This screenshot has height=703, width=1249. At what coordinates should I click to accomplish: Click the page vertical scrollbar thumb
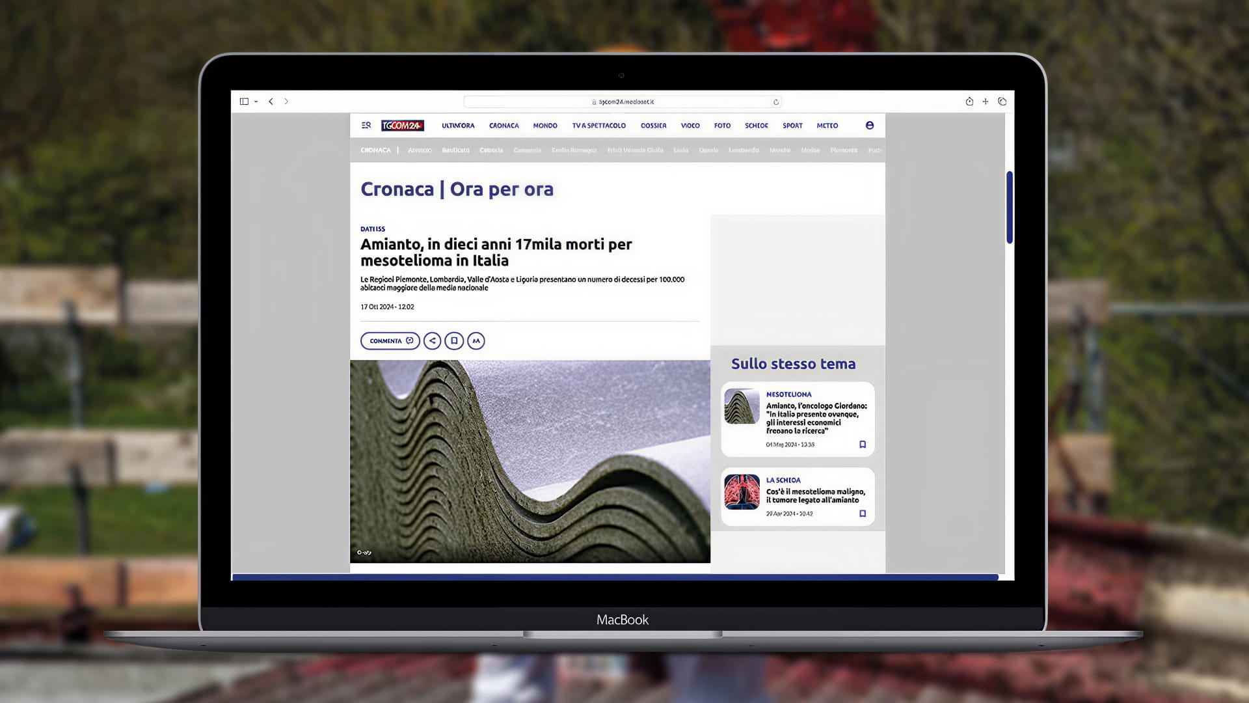(x=1010, y=207)
